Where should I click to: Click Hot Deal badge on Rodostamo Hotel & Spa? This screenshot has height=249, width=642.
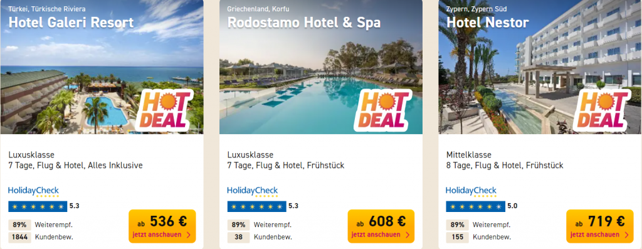383,110
